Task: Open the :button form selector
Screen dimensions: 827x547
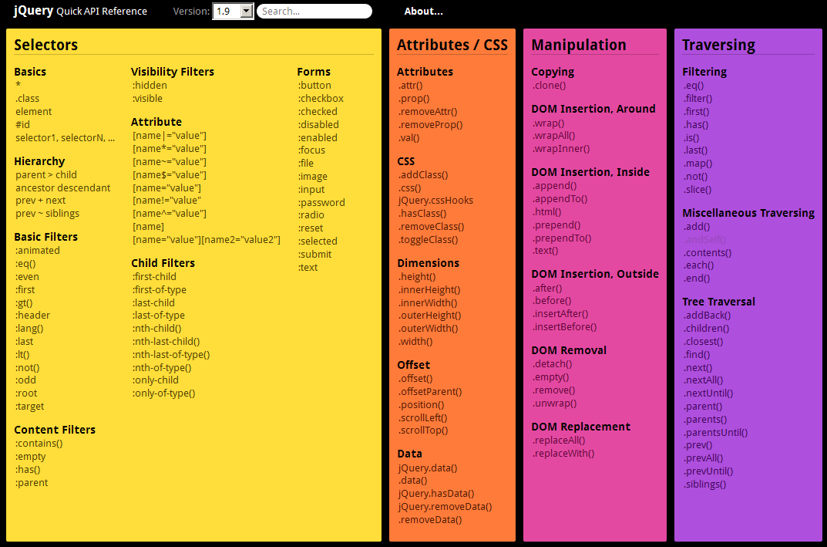Action: click(315, 85)
